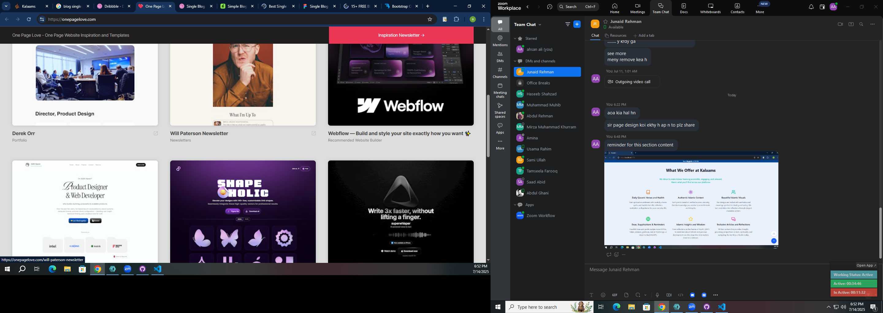Switch to Zoom Meetings tab
This screenshot has height=313, width=883.
click(x=637, y=9)
